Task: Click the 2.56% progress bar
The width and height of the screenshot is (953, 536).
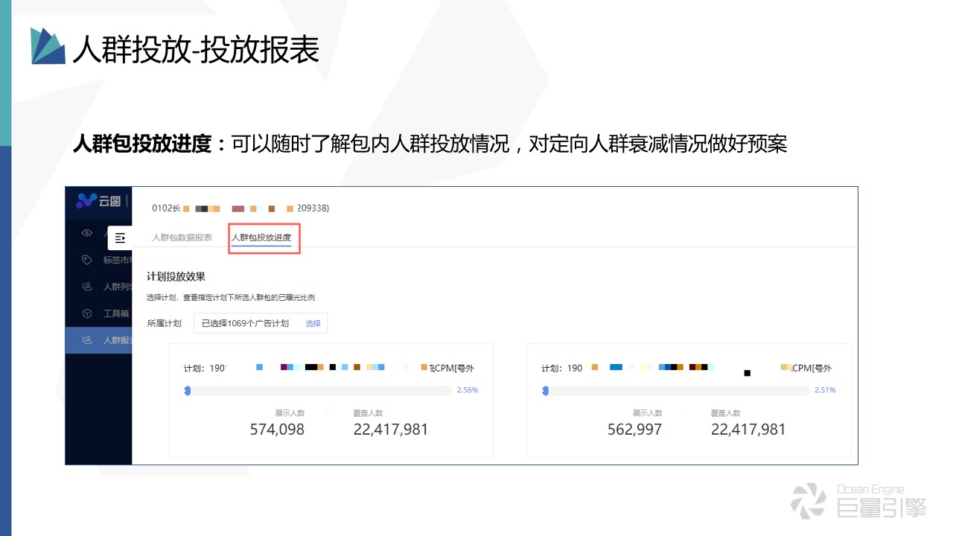Action: click(319, 390)
